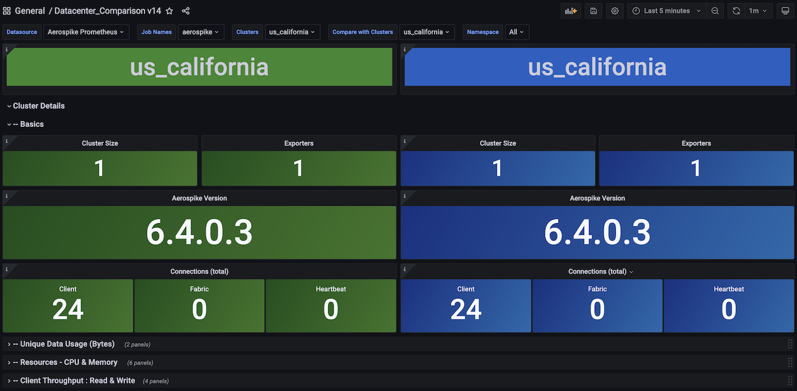Show info for green Cluster Size panel

point(7,140)
